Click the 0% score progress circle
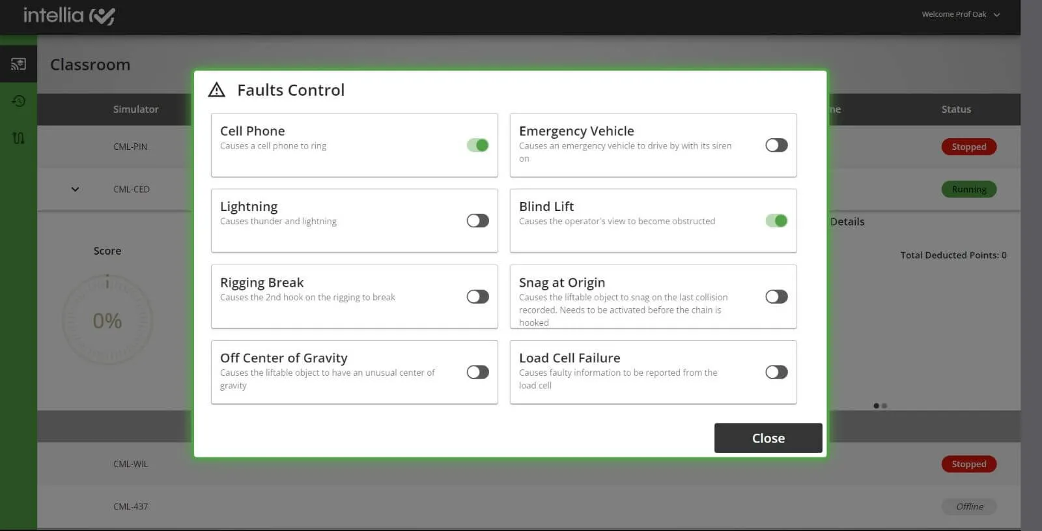The image size is (1042, 531). pos(107,320)
